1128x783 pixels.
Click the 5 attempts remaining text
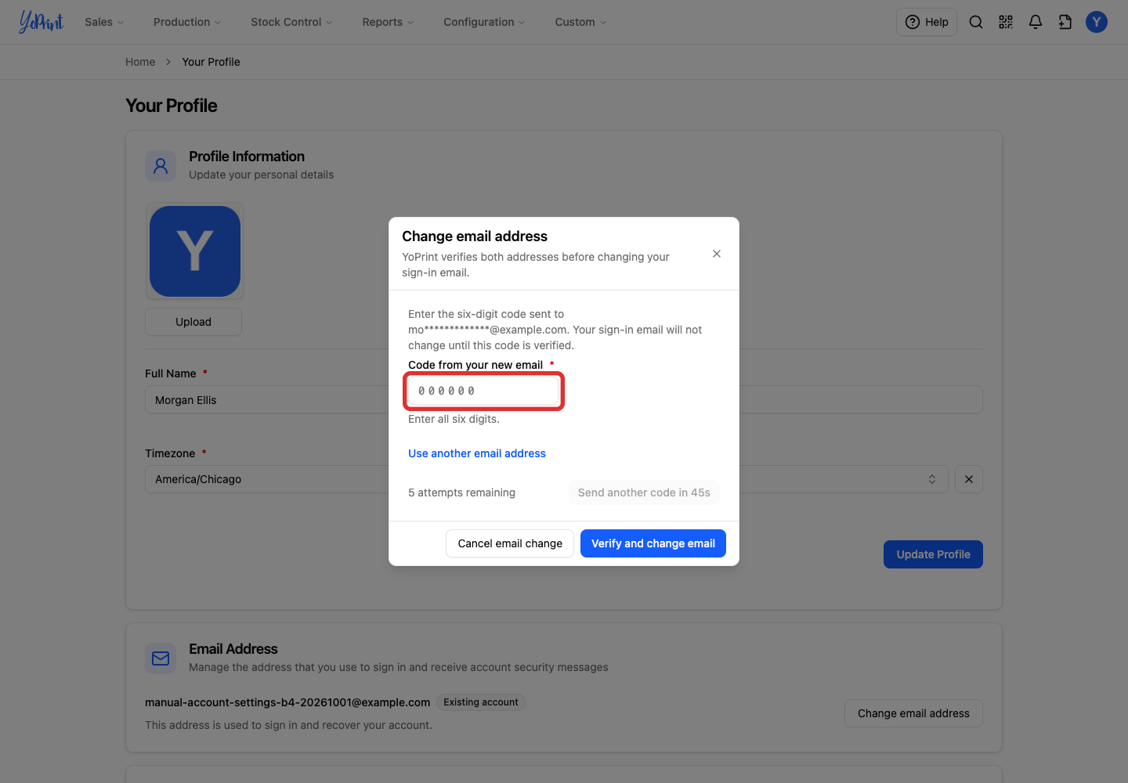coord(461,493)
